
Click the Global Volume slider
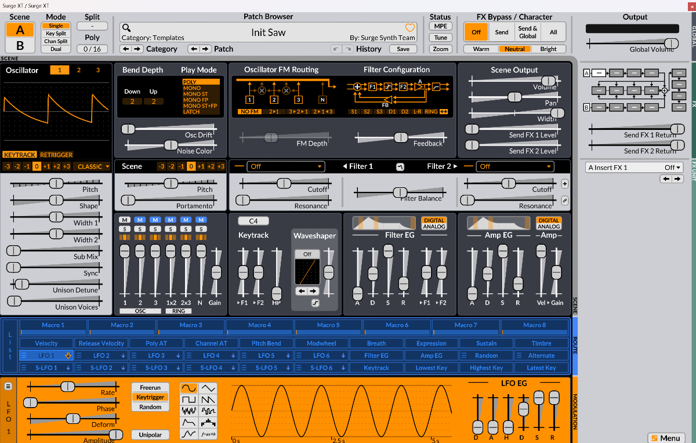coord(633,43)
